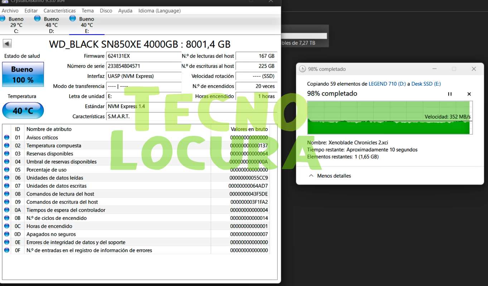Cancel the file copy with the X button
Image resolution: width=488 pixels, height=286 pixels.
pyautogui.click(x=469, y=94)
